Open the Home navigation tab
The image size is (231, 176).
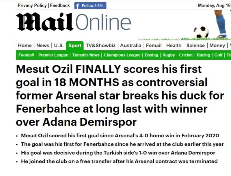point(25,45)
